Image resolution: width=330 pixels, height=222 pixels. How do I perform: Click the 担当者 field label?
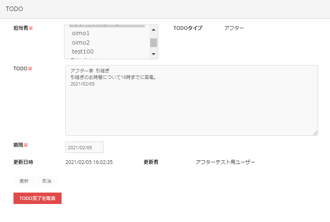coord(21,28)
